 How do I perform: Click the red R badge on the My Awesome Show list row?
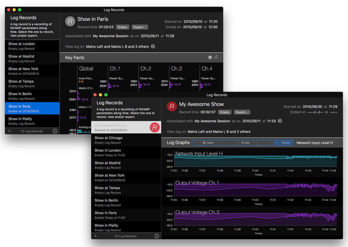tap(155, 128)
